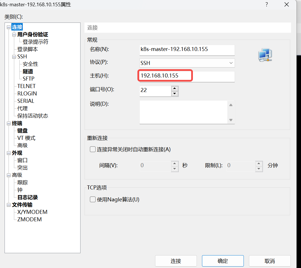This screenshot has height=268, width=301.
Task: Select 保持活动状态 in the category tree
Action: pos(32,116)
